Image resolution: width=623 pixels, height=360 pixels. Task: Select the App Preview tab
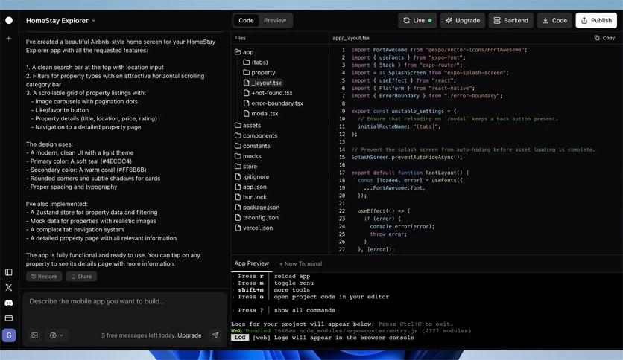click(251, 263)
